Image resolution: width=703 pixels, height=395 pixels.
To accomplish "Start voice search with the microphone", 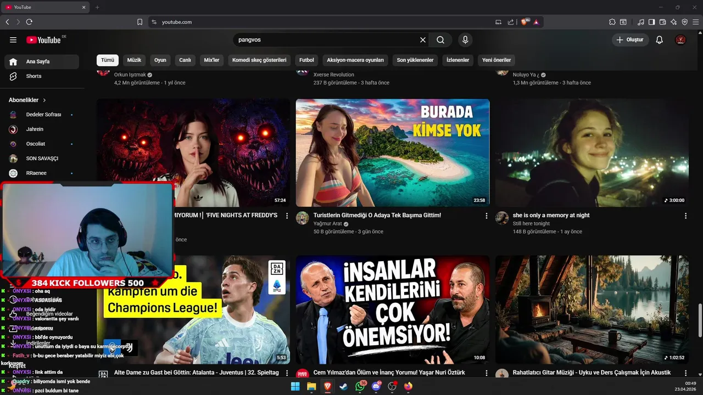I will click(x=465, y=40).
